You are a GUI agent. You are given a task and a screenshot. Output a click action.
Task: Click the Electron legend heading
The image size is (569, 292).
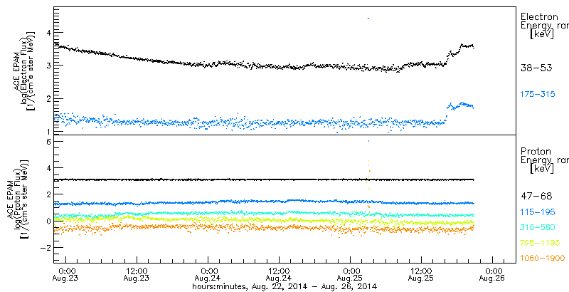[x=539, y=16]
